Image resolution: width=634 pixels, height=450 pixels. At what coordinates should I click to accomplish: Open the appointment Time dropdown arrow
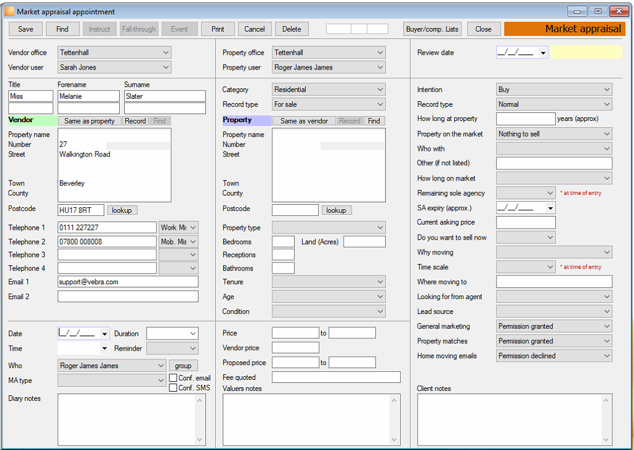tap(104, 348)
